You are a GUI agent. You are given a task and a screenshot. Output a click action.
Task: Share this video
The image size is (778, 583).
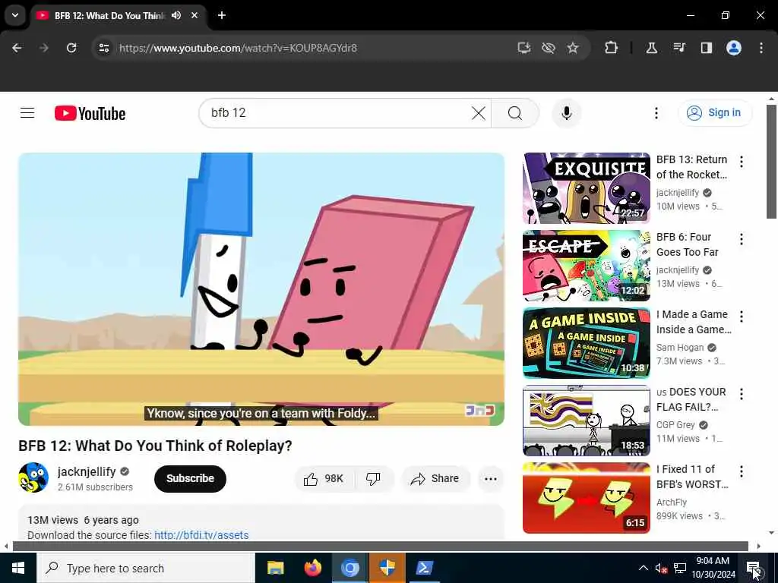pyautogui.click(x=435, y=478)
